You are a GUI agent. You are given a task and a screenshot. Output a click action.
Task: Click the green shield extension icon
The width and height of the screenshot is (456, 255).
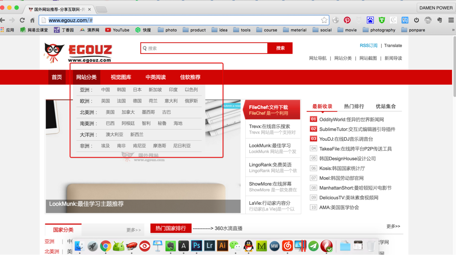tap(382, 20)
